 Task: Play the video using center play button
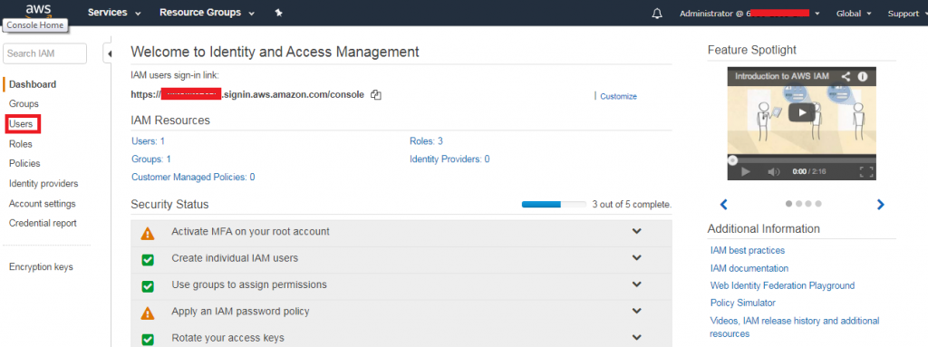pos(802,112)
